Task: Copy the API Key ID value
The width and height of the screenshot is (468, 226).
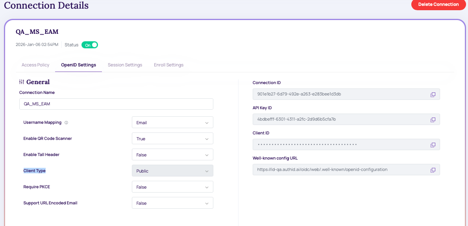Action: pyautogui.click(x=433, y=119)
